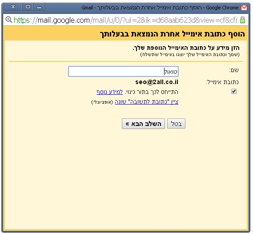Click the 'השלב הבא' next step button

[143, 124]
